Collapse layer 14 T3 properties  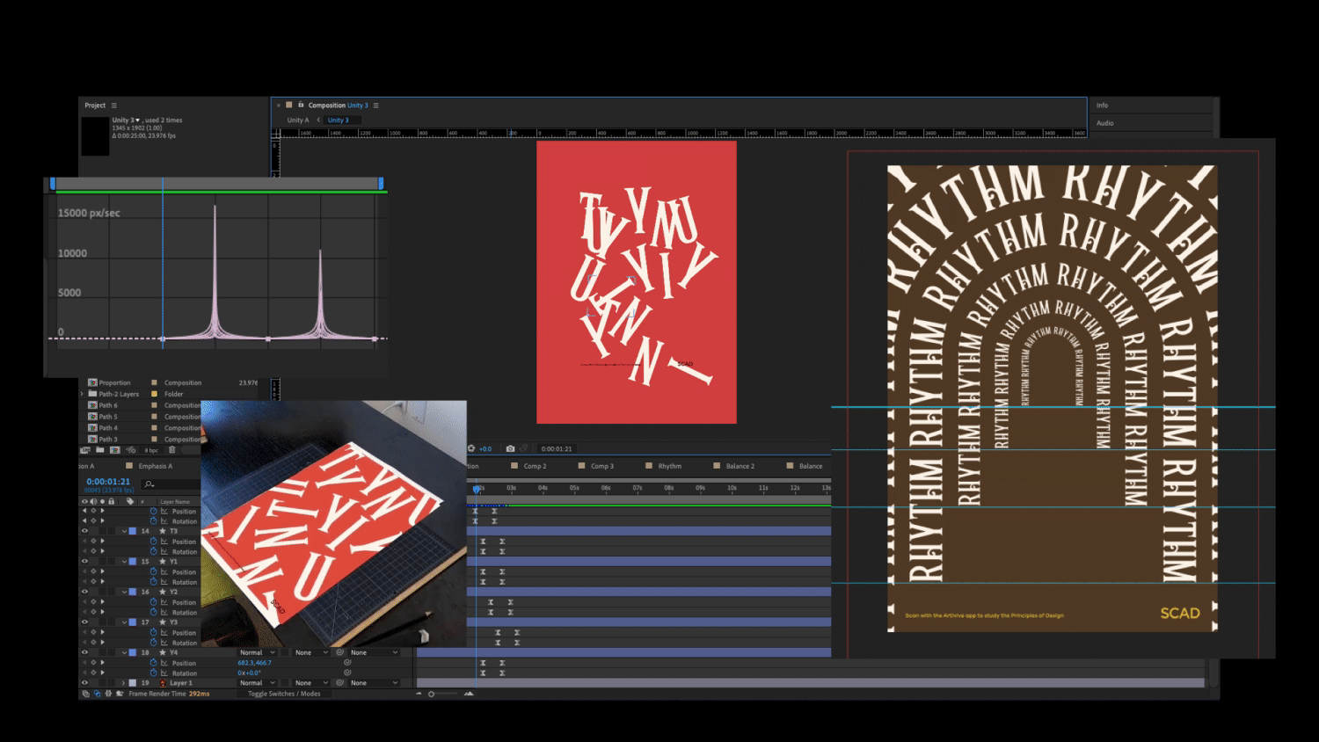[x=124, y=531]
